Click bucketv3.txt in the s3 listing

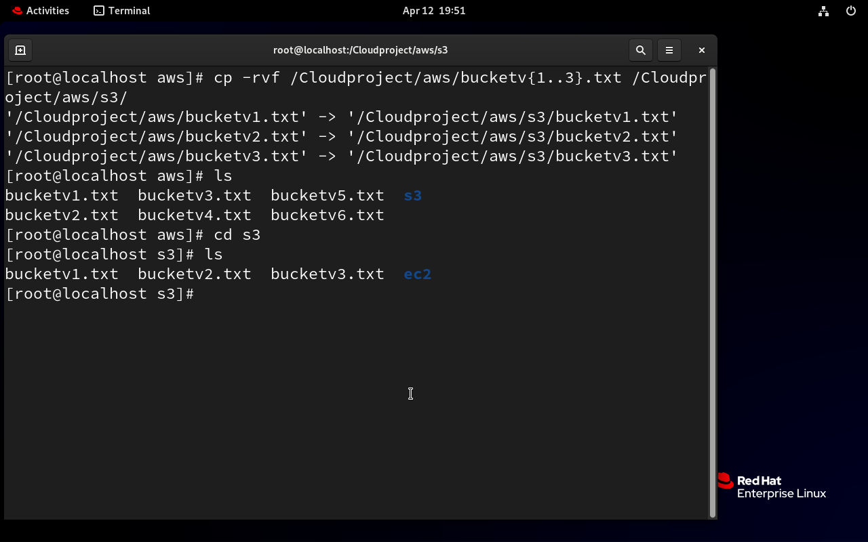pos(328,274)
